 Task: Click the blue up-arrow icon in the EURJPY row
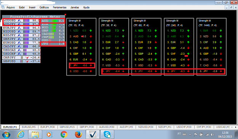[x=19, y=28]
